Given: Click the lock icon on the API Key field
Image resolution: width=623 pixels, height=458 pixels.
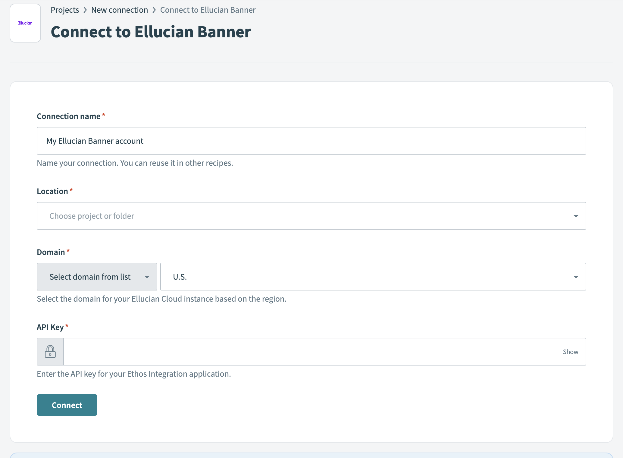Looking at the screenshot, I should coord(50,351).
